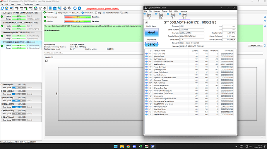Select Ant Esports 690 NEO SATA 512GB disk
This screenshot has width=267, height=149.
click(x=21, y=16)
